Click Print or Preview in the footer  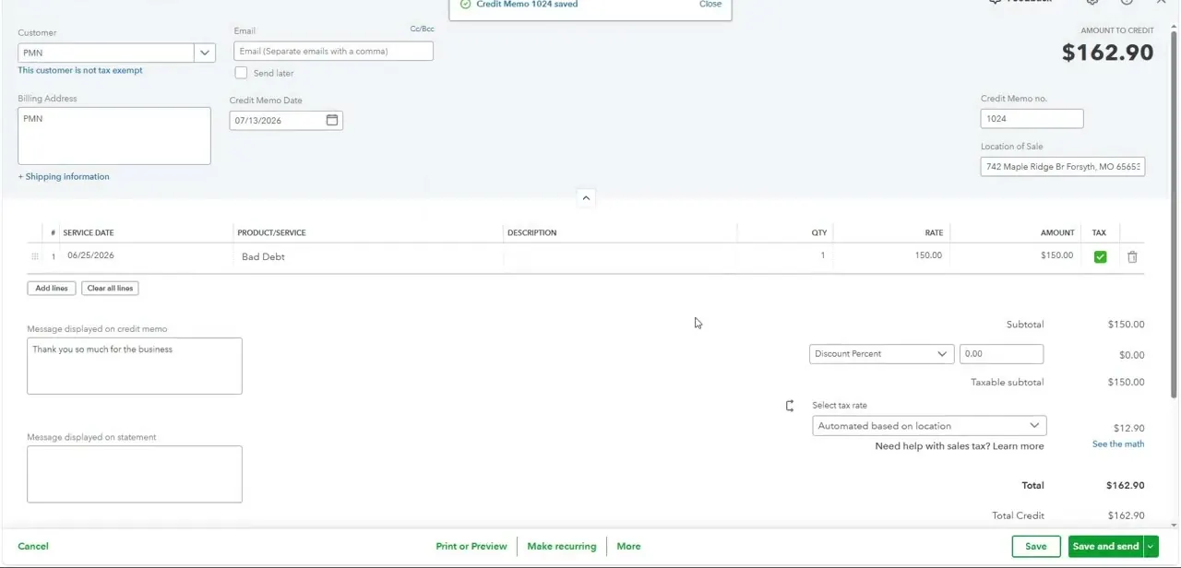click(x=471, y=547)
